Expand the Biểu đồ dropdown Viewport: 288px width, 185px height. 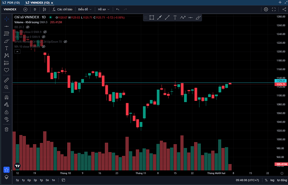click(86, 9)
